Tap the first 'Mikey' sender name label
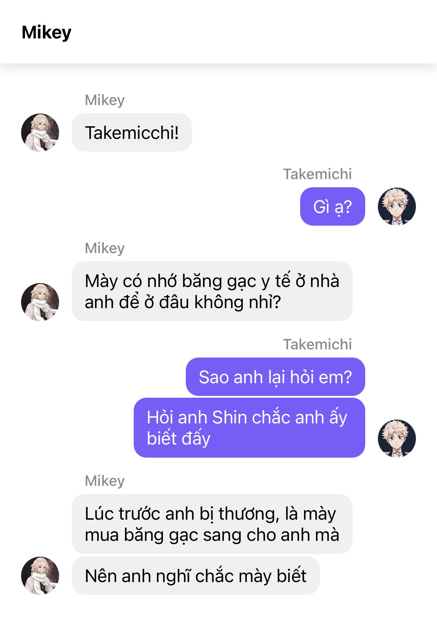This screenshot has width=437, height=617. 105,100
